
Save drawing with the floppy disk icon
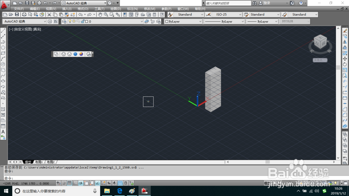coord(17,15)
